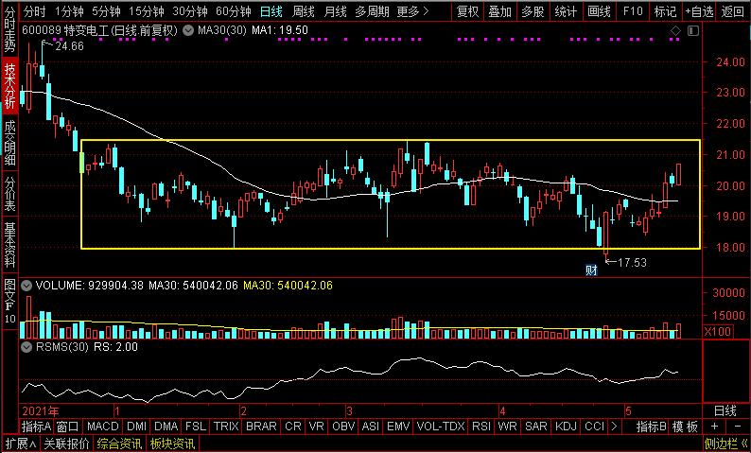Collapse the 侧边栏 sidebar

point(725,444)
